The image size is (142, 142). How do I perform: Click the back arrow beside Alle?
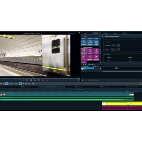pos(82,36)
